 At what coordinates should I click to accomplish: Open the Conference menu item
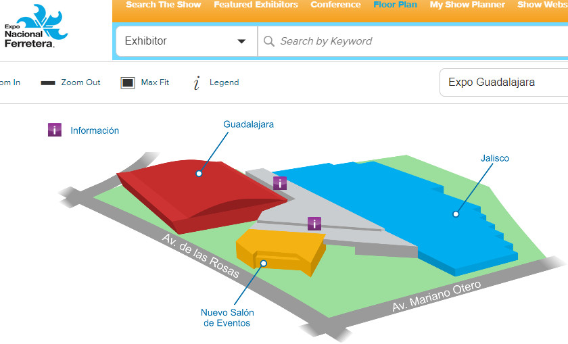[x=335, y=5]
